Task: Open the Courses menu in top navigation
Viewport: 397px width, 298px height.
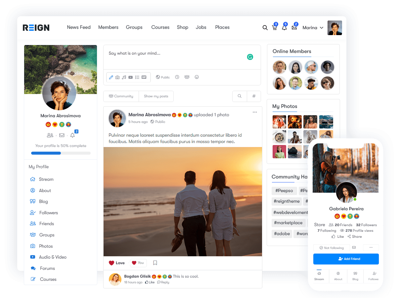Action: coord(160,27)
